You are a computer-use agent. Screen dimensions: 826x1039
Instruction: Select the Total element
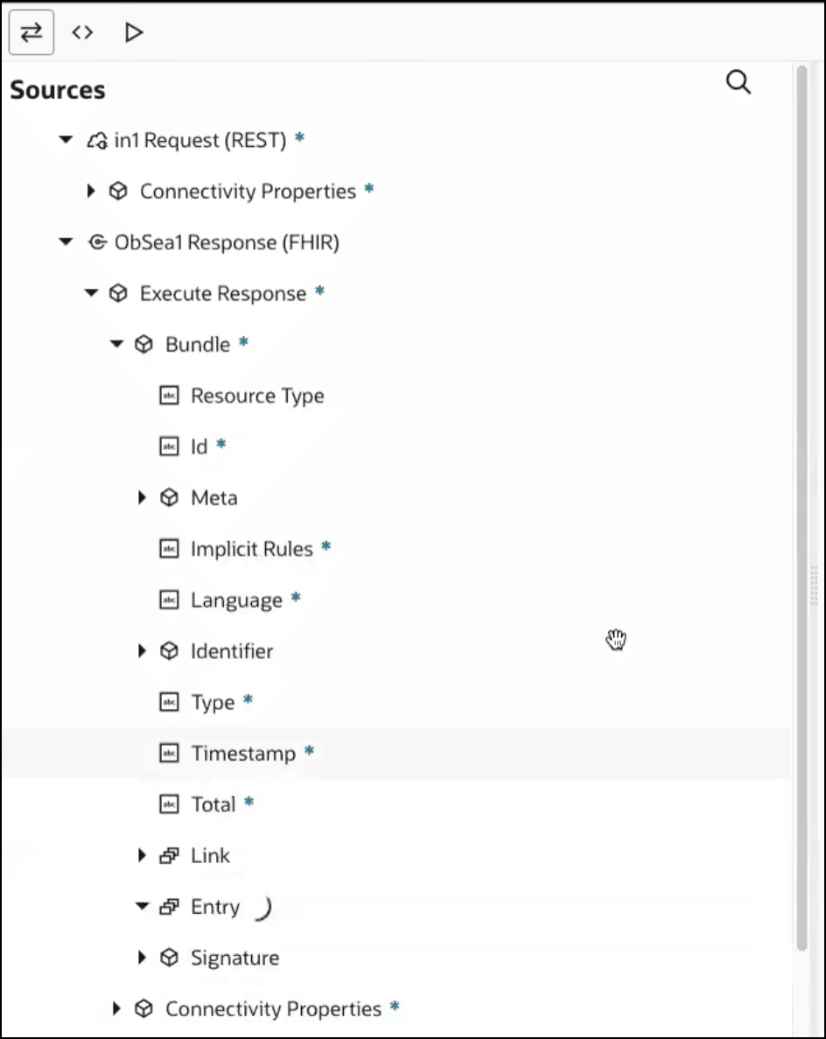(213, 804)
